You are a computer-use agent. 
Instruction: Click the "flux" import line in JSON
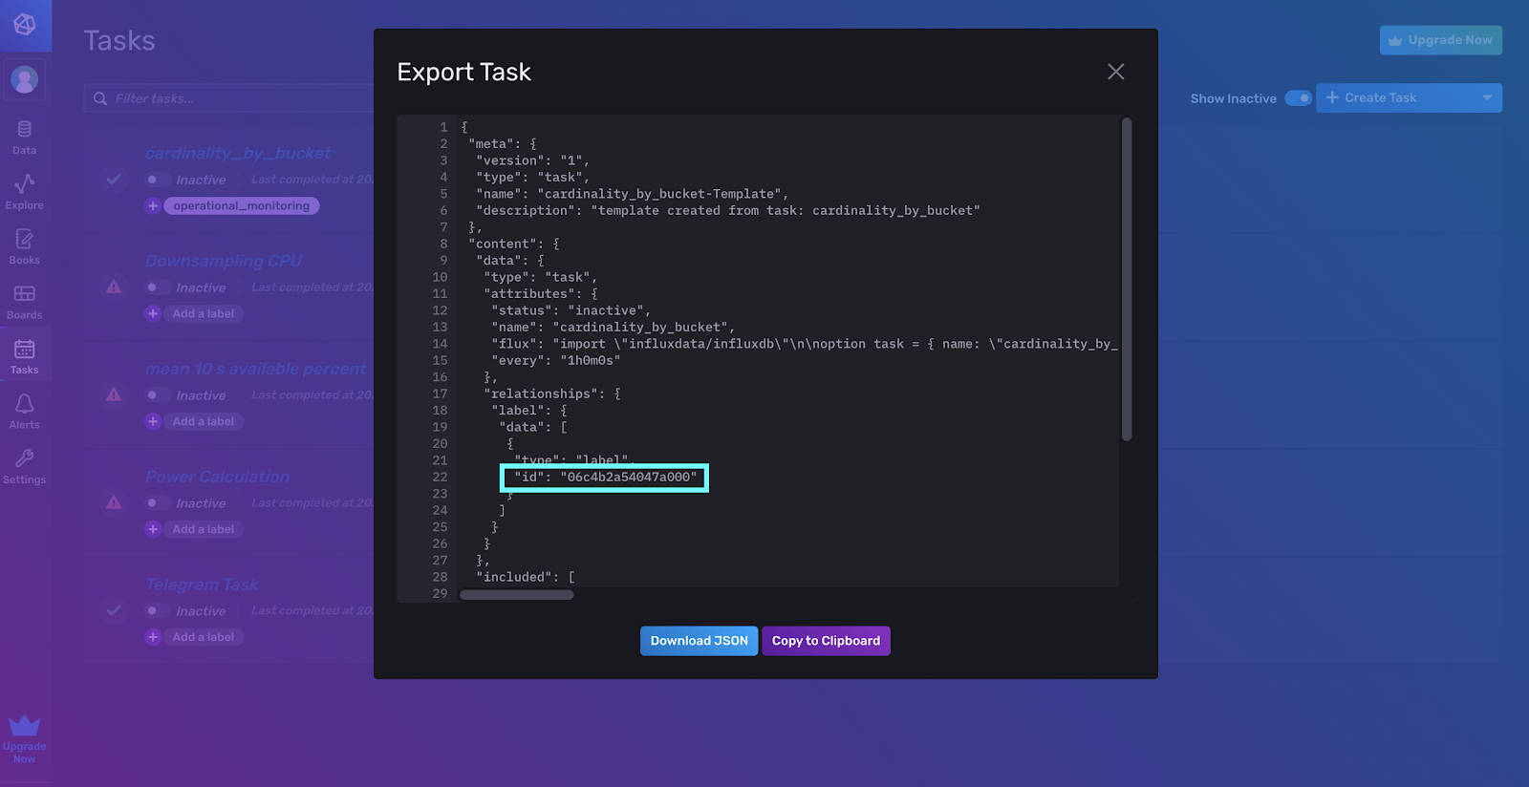(804, 344)
